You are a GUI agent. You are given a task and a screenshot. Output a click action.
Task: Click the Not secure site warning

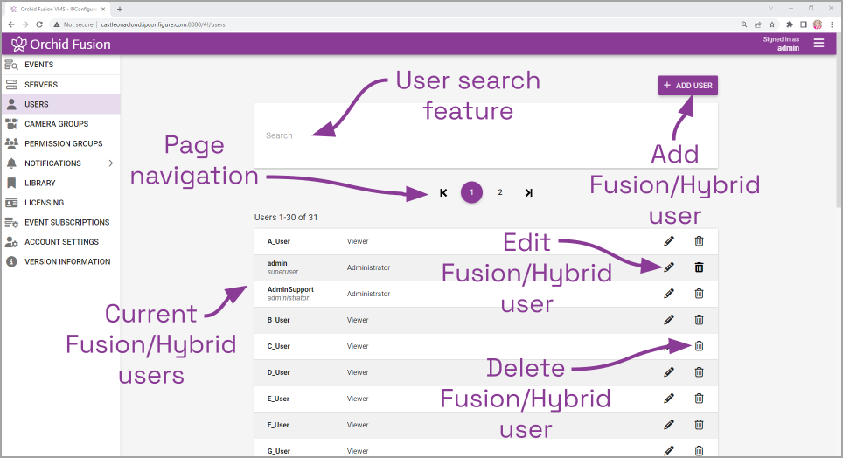tap(73, 24)
